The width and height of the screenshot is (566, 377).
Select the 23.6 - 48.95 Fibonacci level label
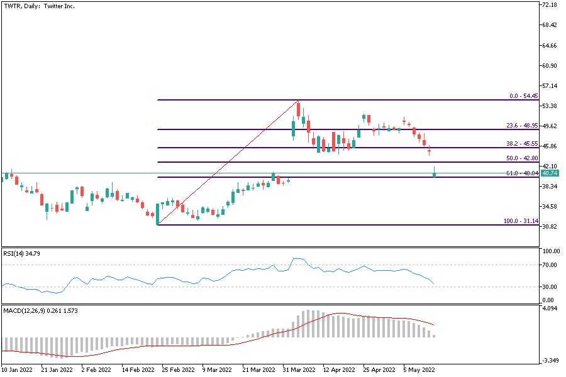(522, 126)
